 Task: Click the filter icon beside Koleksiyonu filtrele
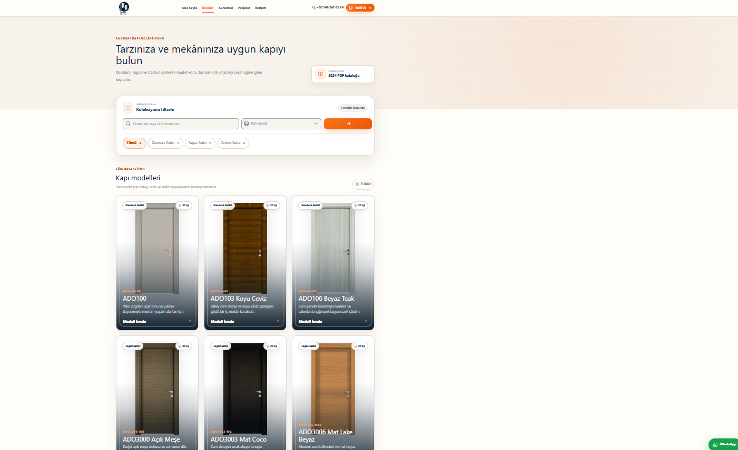128,108
